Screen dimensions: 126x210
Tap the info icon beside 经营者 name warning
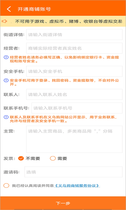point(6,58)
